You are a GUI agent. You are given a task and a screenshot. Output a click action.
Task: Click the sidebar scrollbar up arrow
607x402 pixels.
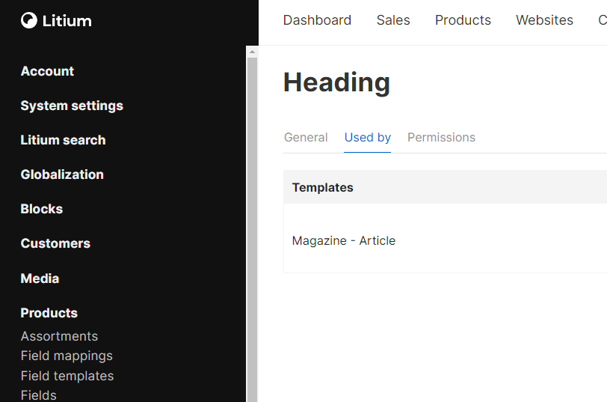click(252, 52)
